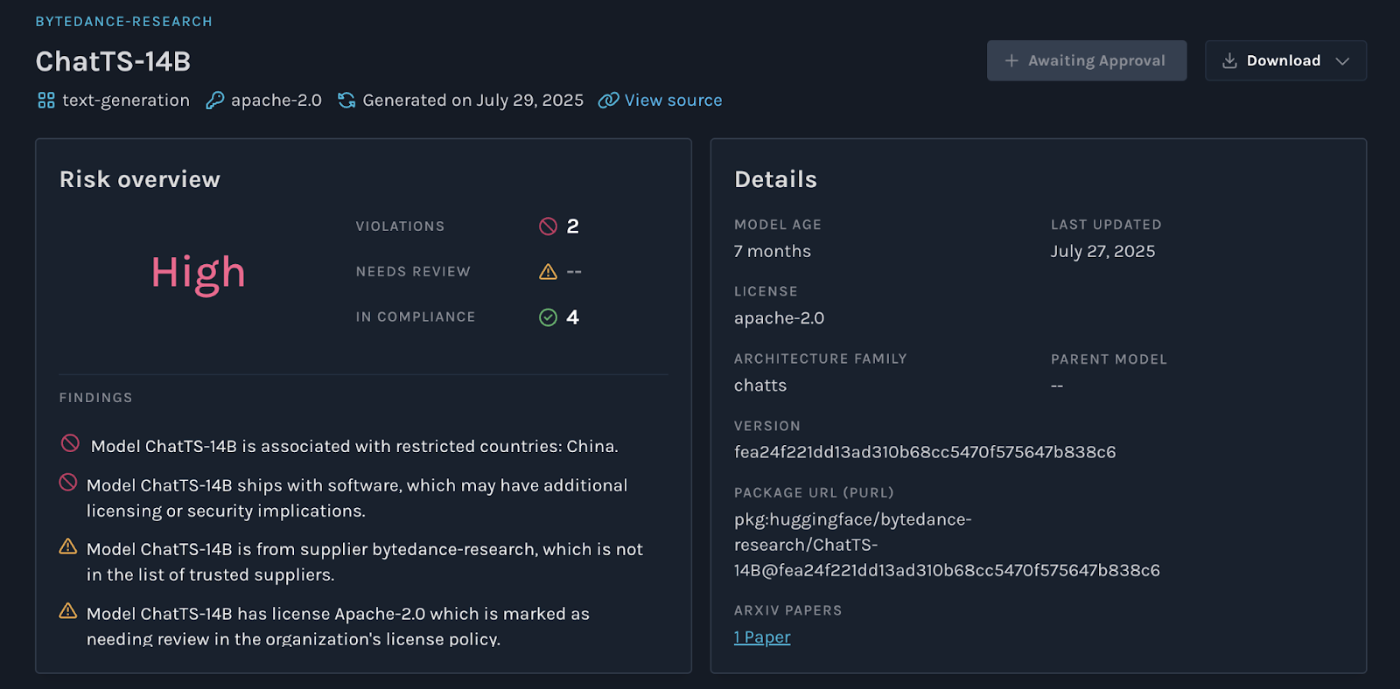Click the Download button
The width and height of the screenshot is (1400, 689).
pos(1285,60)
